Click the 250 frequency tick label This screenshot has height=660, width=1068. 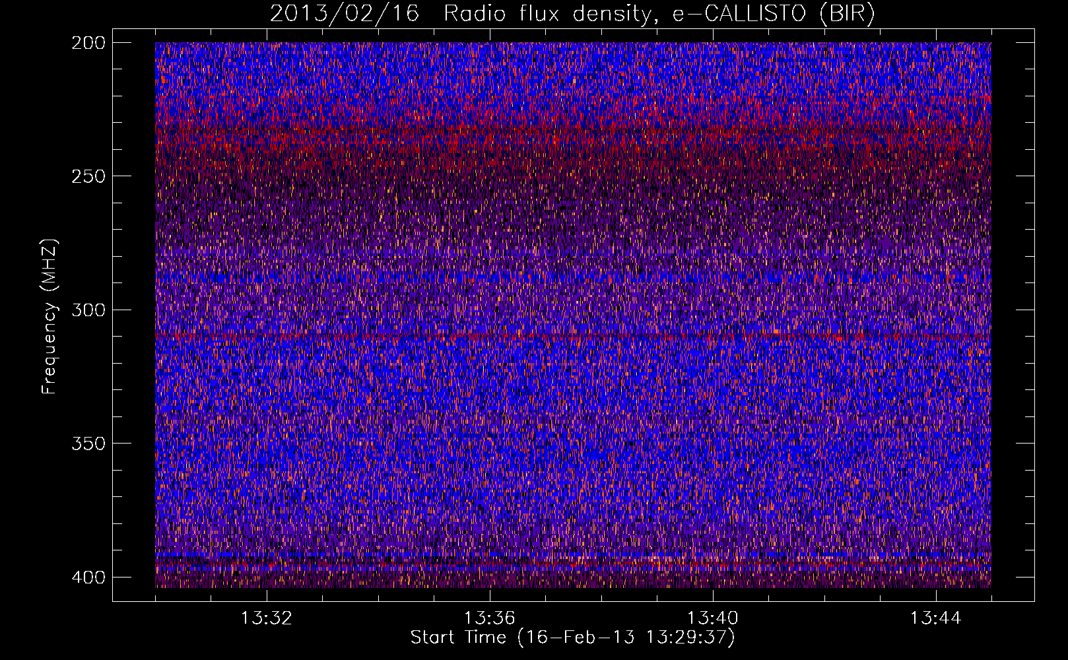coord(88,176)
